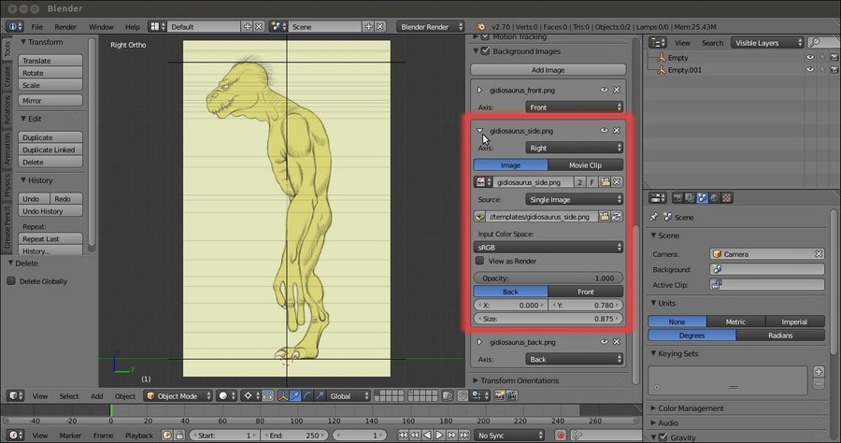Image resolution: width=841 pixels, height=443 pixels.
Task: Click the OpenGL render image camera icon
Action: pos(499,396)
